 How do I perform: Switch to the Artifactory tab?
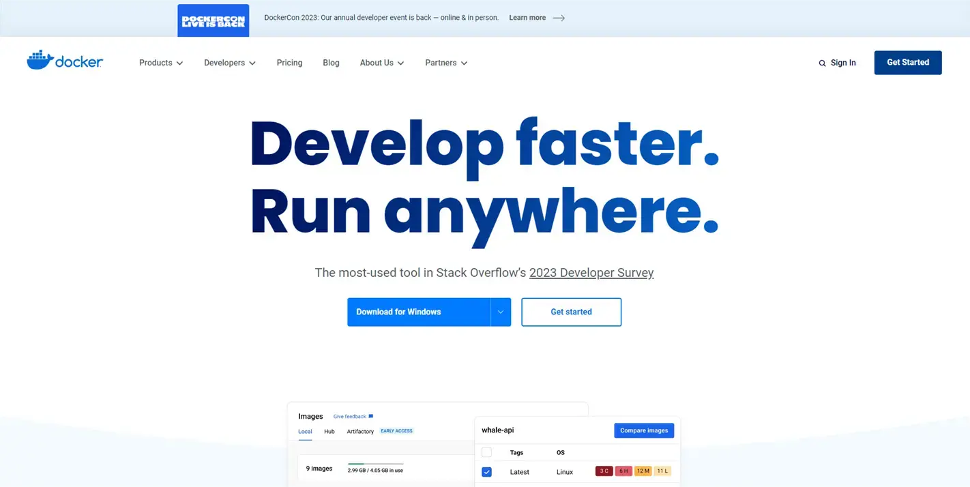pos(360,431)
